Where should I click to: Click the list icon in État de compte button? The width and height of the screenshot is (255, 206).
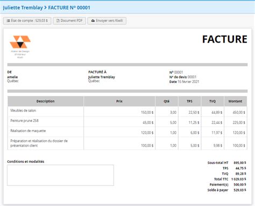[x=8, y=20]
